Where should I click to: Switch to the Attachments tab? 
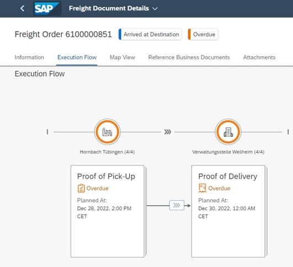coord(259,57)
